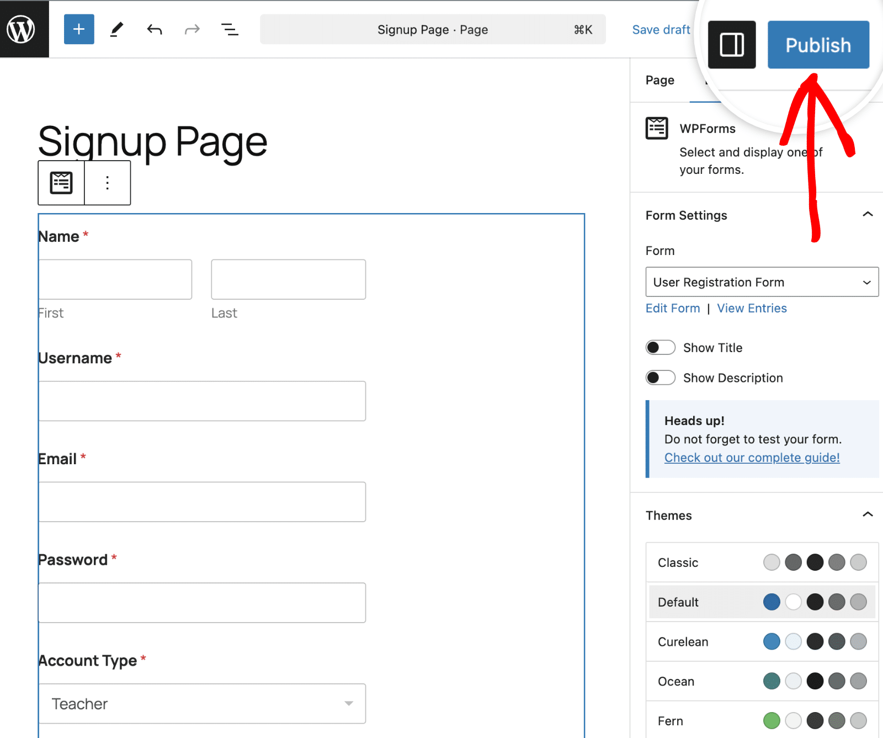Screen dimensions: 883x738
Task: Switch to the Page tab in sidebar
Action: click(660, 80)
